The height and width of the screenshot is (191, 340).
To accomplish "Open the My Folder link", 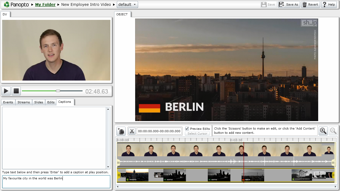I will click(45, 5).
